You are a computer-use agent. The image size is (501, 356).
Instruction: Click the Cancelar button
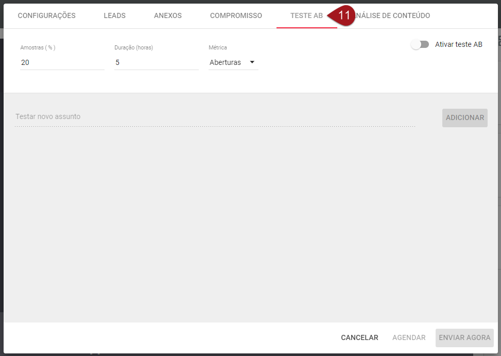tap(359, 337)
